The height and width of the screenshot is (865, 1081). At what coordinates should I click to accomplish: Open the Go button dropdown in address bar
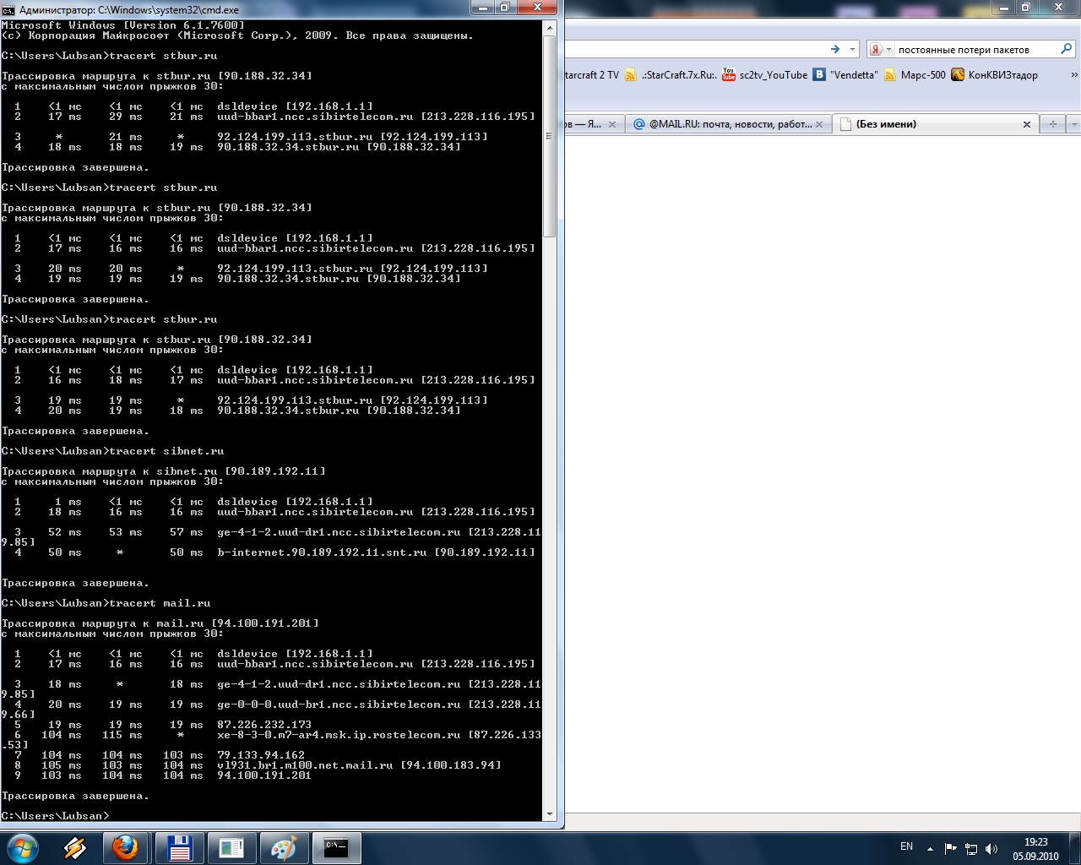852,48
